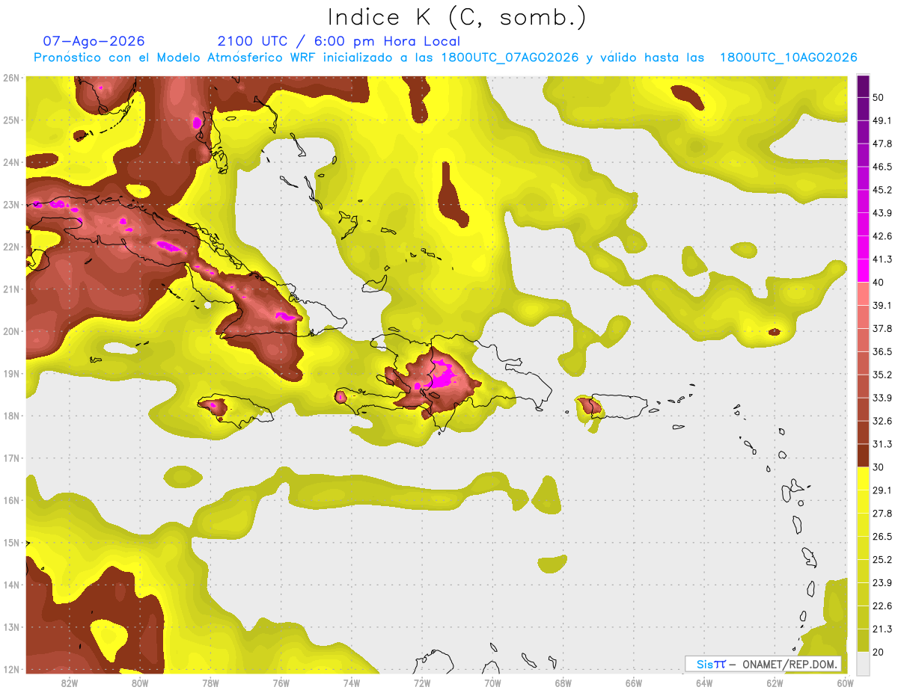
Task: Click the 22N latitude label
Action: click(10, 247)
